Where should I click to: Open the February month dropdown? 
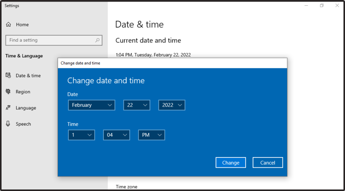tap(92, 105)
